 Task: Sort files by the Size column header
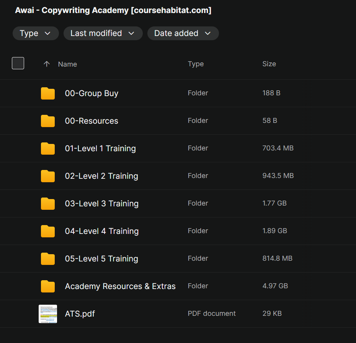coord(269,64)
